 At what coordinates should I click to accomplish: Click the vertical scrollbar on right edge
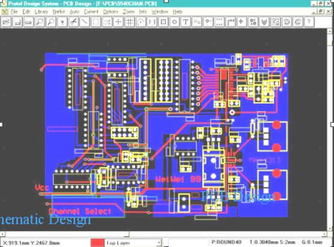pos(329,129)
